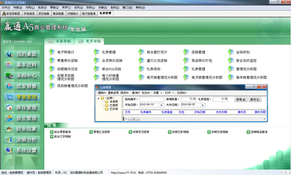The height and width of the screenshot is (175, 291).
Task: Open the 采购(C) menu
Action: click(30, 7)
